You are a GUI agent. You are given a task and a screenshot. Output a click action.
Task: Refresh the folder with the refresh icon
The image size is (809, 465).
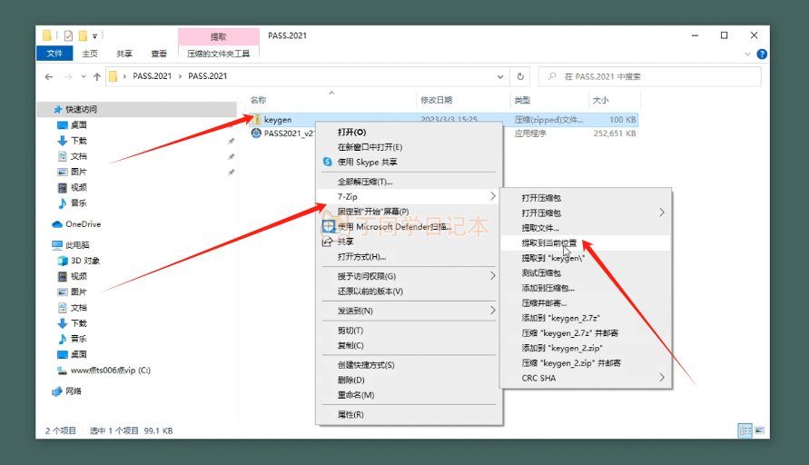click(520, 76)
